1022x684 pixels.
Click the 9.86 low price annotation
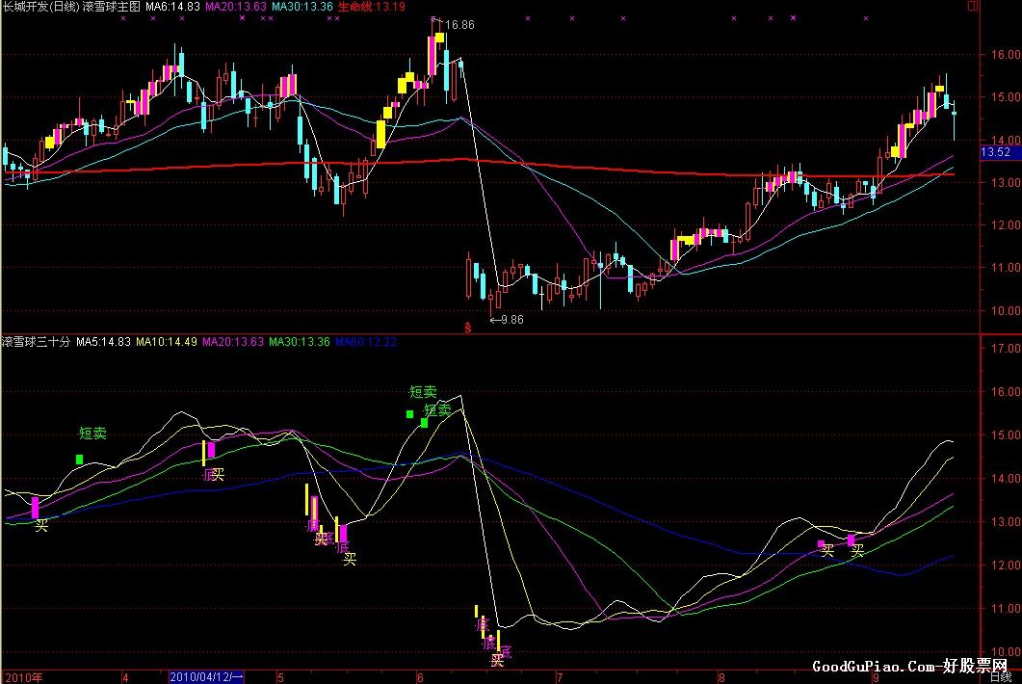(511, 320)
